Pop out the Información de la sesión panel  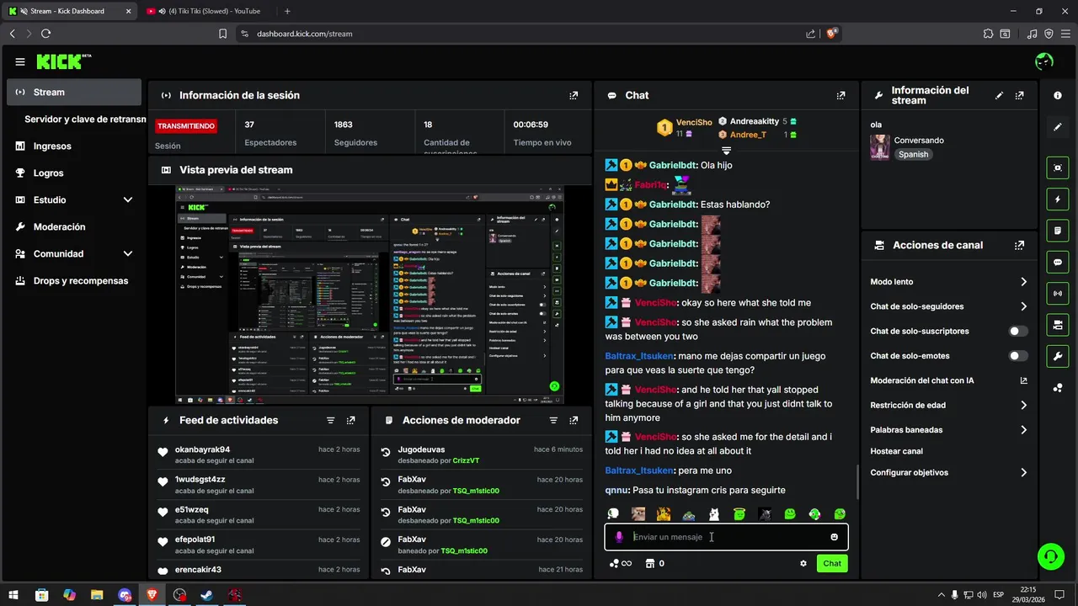coord(574,96)
